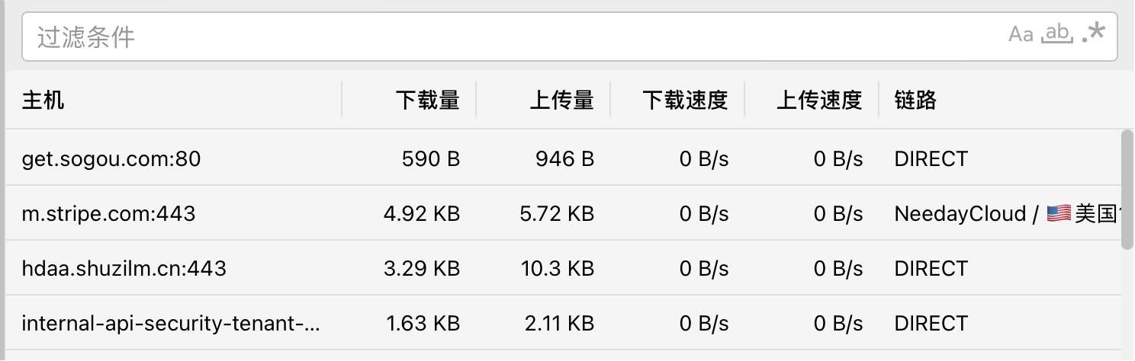Viewport: 1135px width, 361px height.
Task: Toggle the case-sensitive Aa filter option
Action: pyautogui.click(x=1021, y=34)
